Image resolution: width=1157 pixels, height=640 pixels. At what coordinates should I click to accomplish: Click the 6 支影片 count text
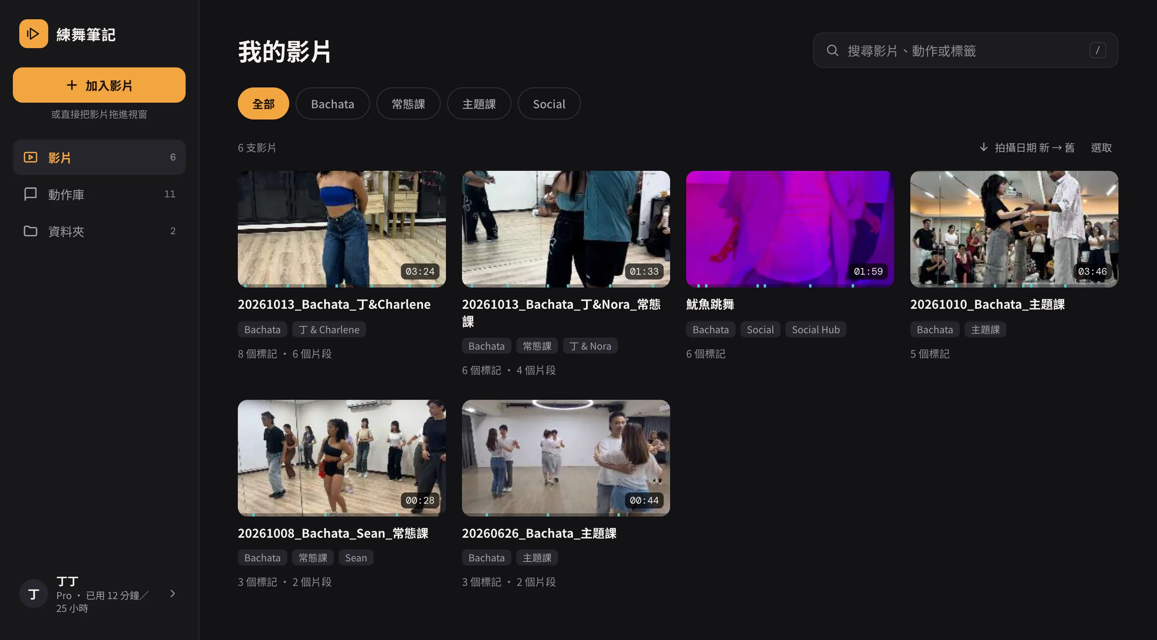point(257,147)
